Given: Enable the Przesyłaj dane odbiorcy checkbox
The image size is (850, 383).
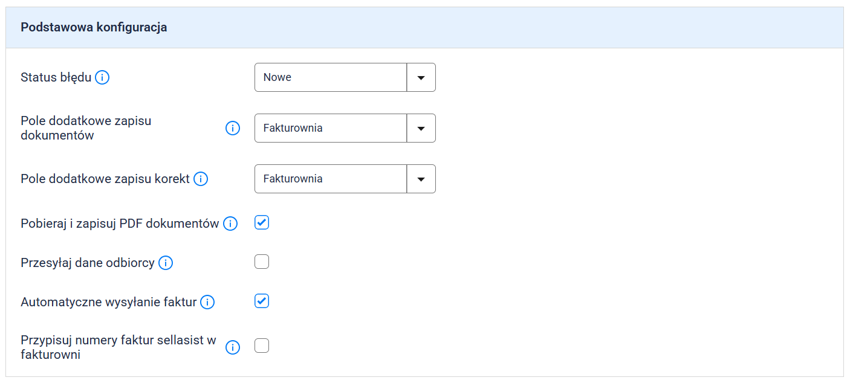Looking at the screenshot, I should 262,262.
